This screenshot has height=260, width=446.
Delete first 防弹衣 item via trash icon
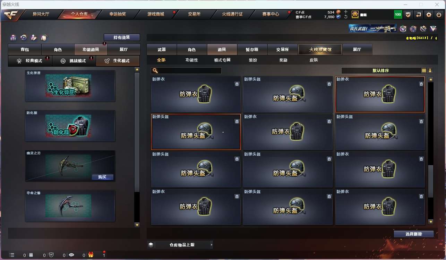237,84
